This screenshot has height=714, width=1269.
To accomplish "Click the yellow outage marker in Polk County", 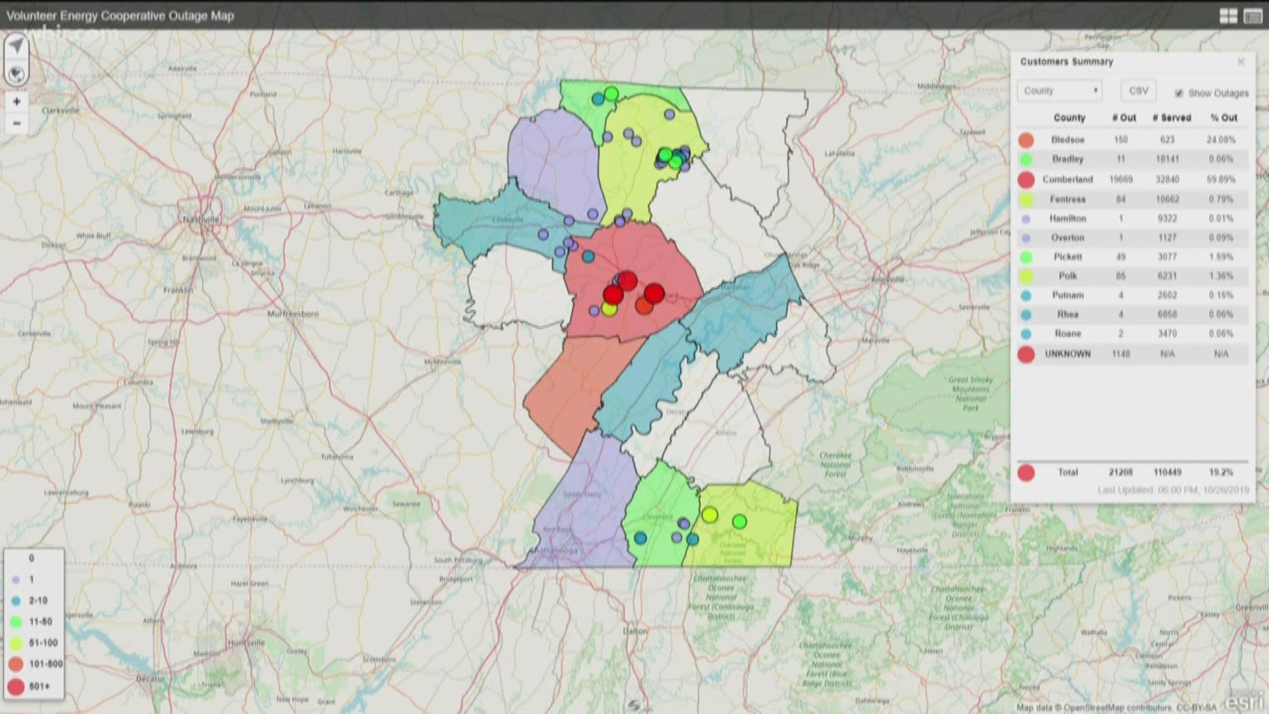I will [710, 514].
